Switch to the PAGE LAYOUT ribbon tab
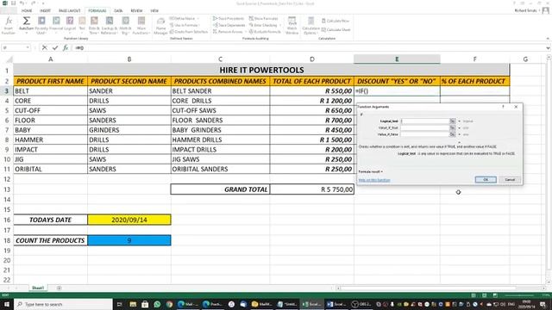This screenshot has width=552, height=310. click(69, 11)
